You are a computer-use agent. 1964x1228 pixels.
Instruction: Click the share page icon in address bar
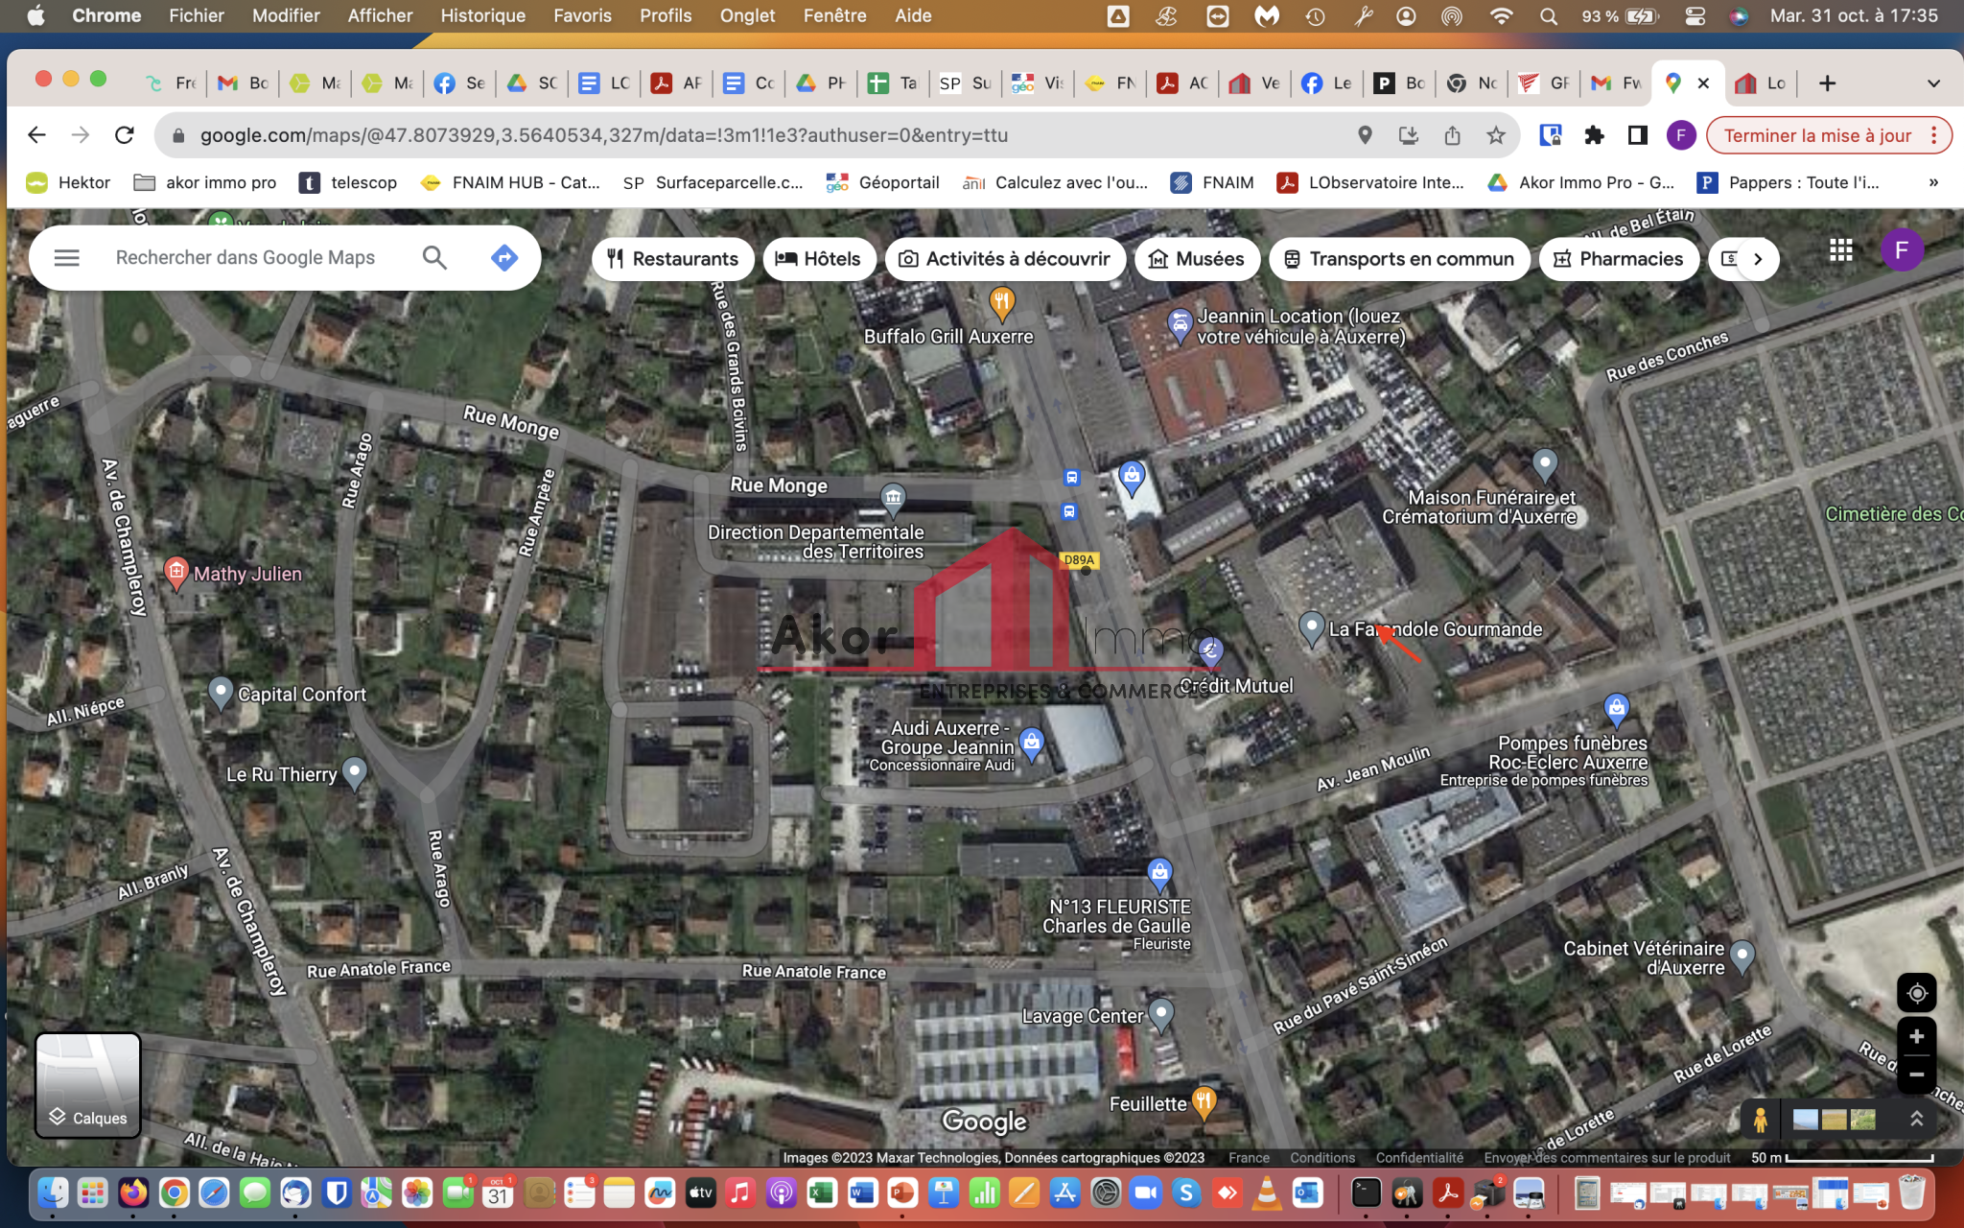click(1453, 135)
